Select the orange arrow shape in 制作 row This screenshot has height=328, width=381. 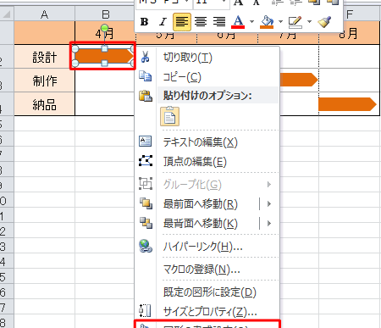pyautogui.click(x=299, y=80)
